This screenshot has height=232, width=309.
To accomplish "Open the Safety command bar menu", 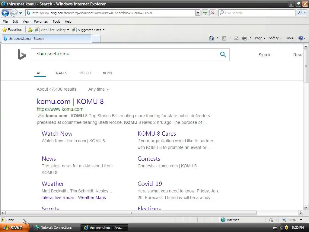I will click(x=275, y=38).
